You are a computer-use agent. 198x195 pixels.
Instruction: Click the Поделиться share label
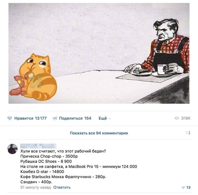(x=71, y=118)
